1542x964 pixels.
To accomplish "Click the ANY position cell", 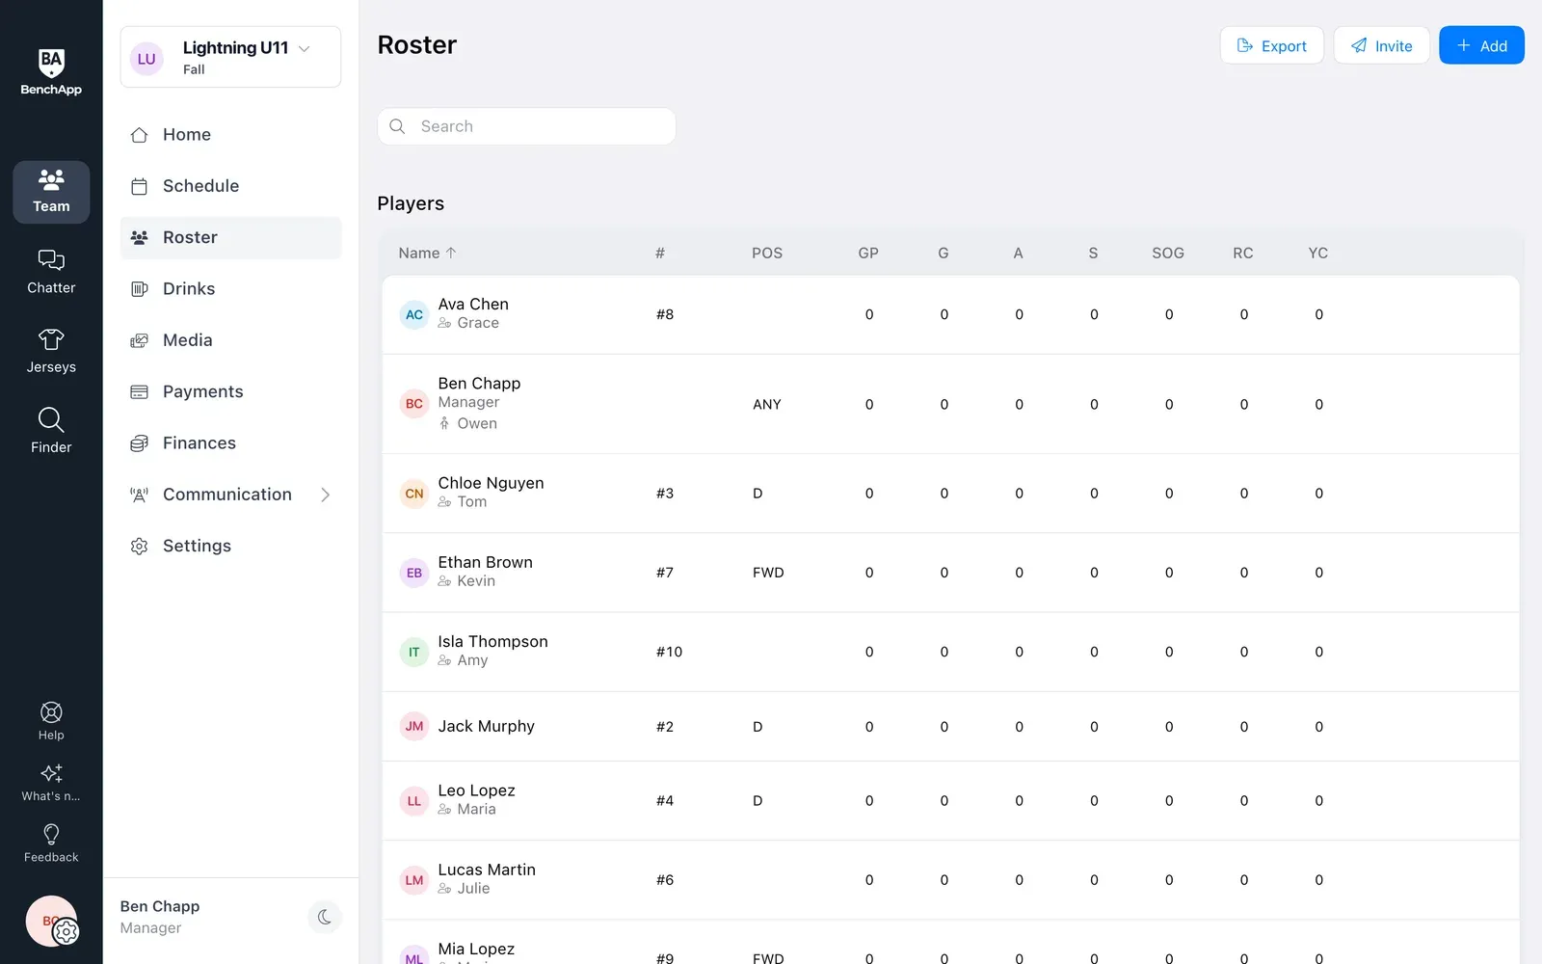I will tap(767, 404).
